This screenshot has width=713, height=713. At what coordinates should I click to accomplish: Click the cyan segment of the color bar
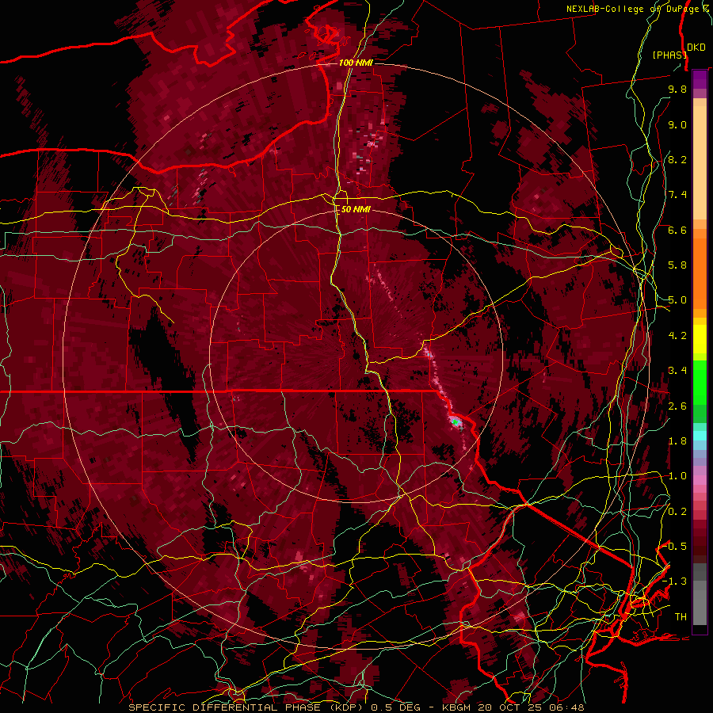point(700,436)
